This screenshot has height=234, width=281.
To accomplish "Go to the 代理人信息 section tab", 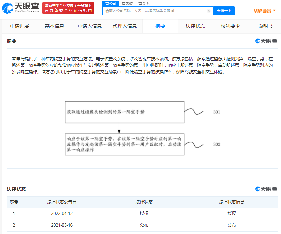I will tap(125, 26).
